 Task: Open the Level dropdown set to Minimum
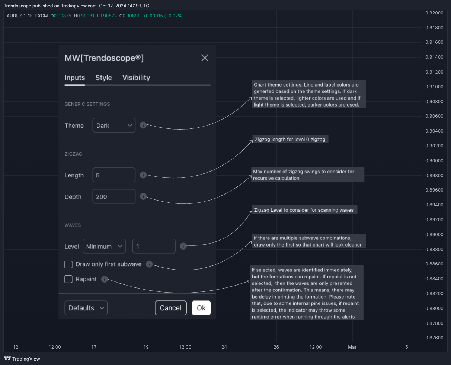tap(104, 246)
